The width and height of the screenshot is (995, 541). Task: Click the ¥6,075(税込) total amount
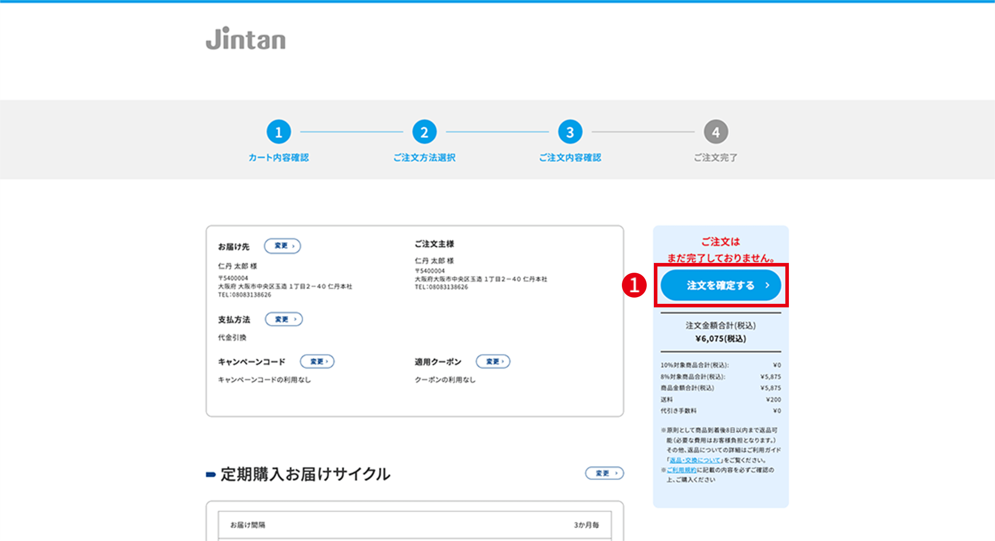720,339
